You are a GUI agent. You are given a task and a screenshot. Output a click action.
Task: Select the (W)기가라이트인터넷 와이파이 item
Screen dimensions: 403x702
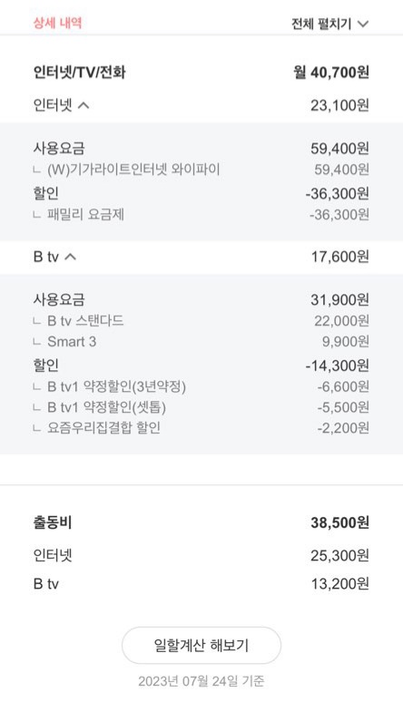(201, 170)
